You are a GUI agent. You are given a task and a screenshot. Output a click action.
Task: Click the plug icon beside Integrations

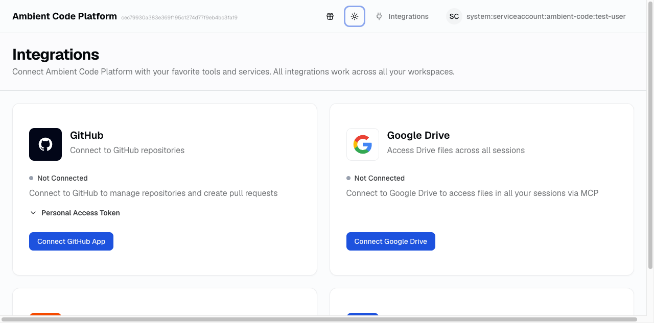(x=379, y=16)
